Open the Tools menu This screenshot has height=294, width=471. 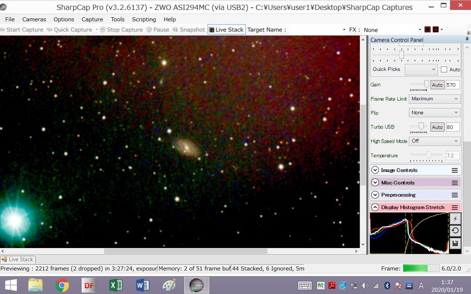click(117, 19)
